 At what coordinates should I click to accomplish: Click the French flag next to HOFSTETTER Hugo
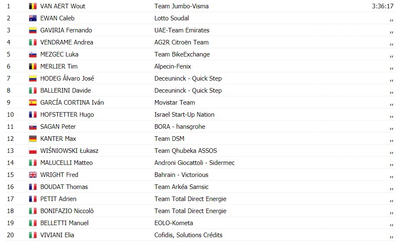point(32,115)
